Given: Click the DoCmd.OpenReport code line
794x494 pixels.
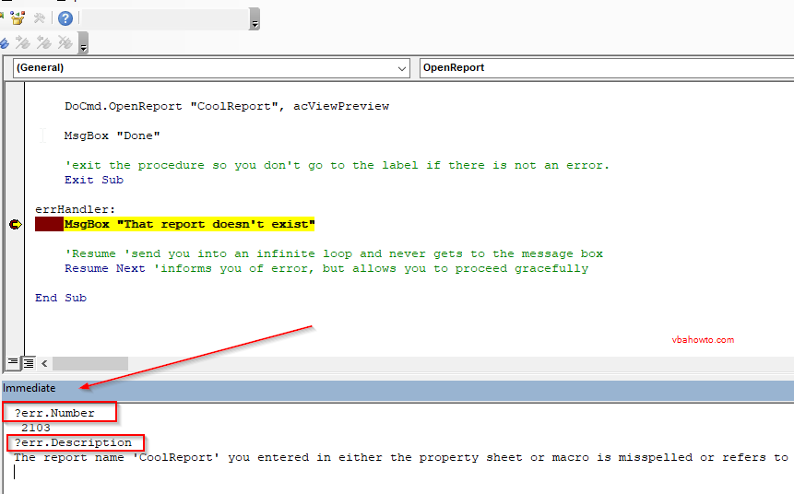Looking at the screenshot, I should (x=227, y=106).
